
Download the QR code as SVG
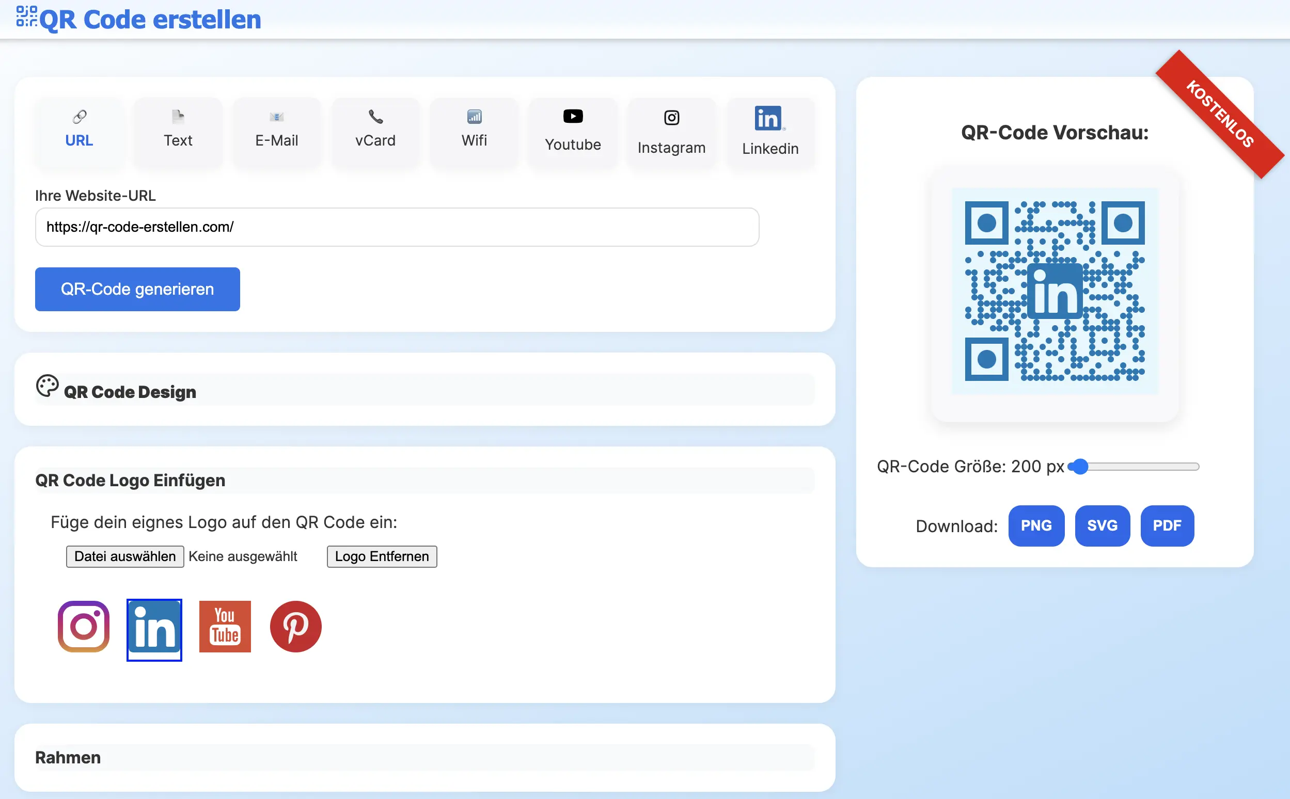coord(1103,526)
